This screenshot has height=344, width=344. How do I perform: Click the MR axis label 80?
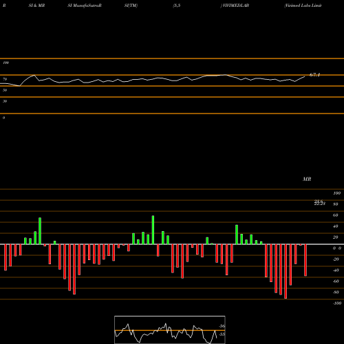point(335,204)
